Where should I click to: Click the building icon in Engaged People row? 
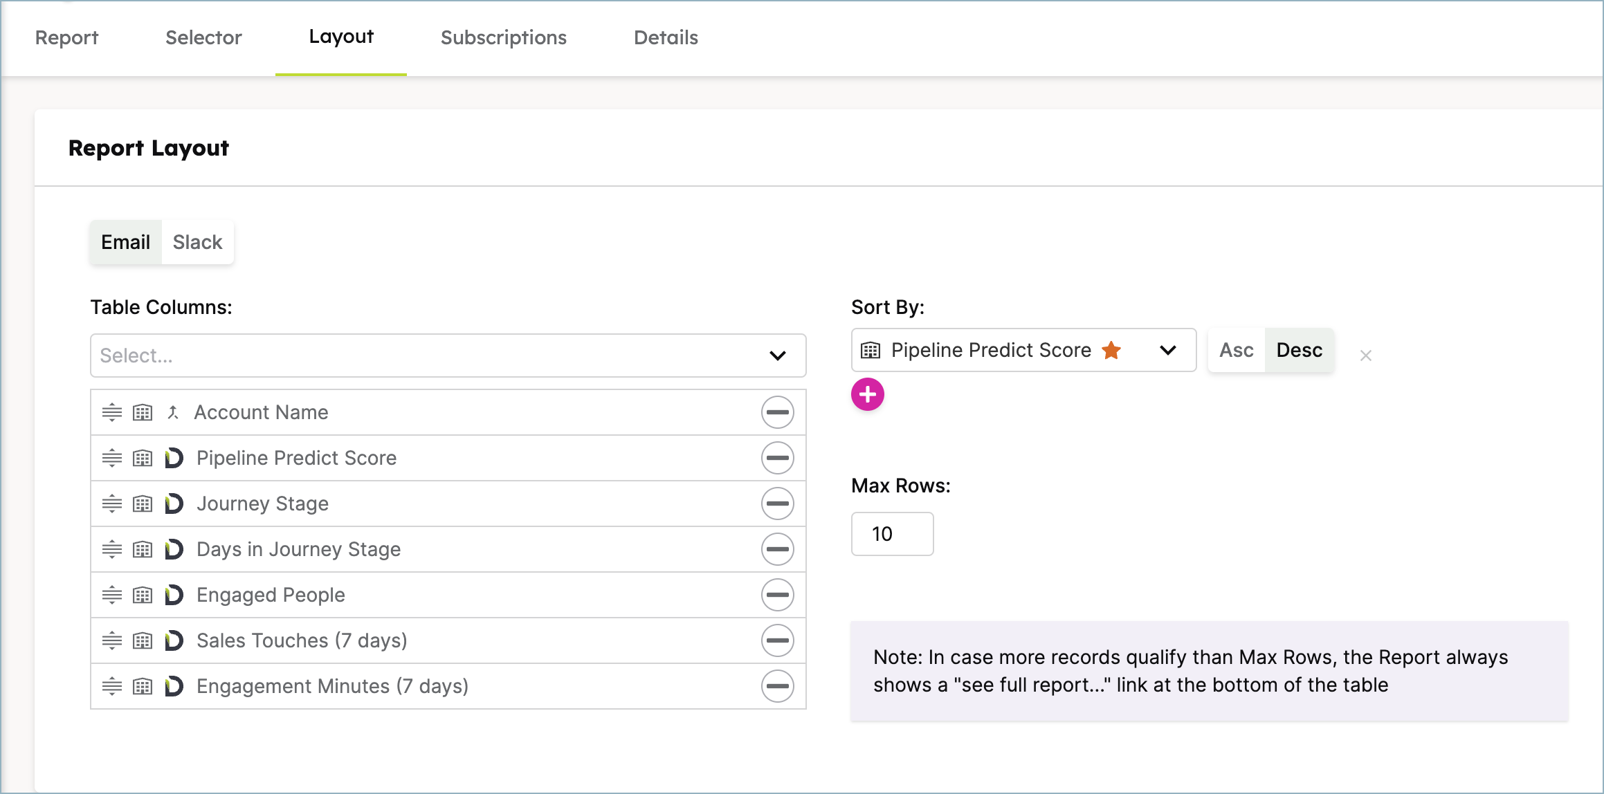(x=143, y=595)
